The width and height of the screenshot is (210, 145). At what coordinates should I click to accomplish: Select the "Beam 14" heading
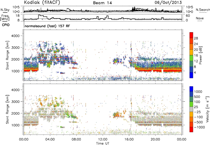(102, 3)
